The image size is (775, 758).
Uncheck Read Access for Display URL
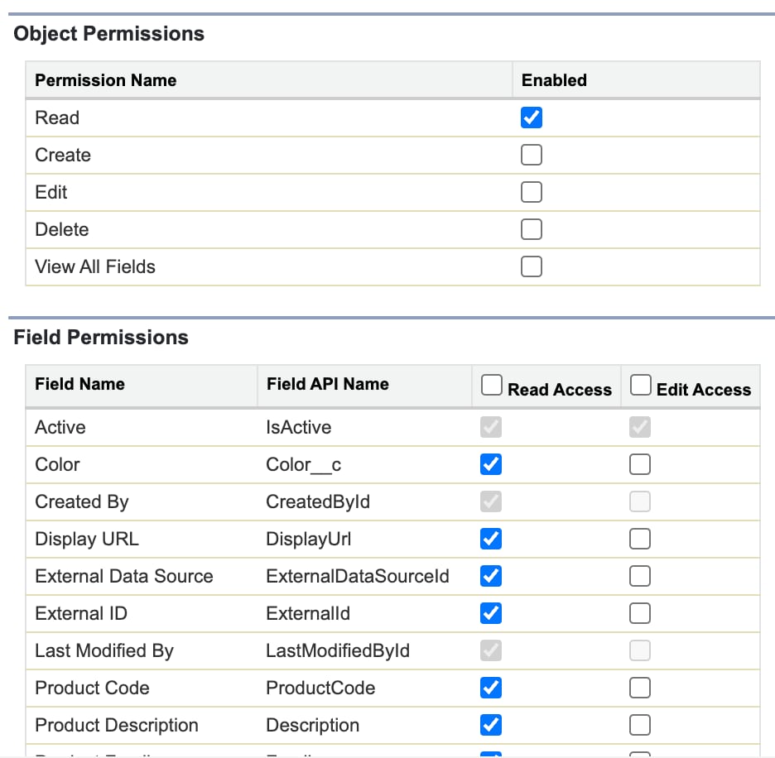click(491, 539)
